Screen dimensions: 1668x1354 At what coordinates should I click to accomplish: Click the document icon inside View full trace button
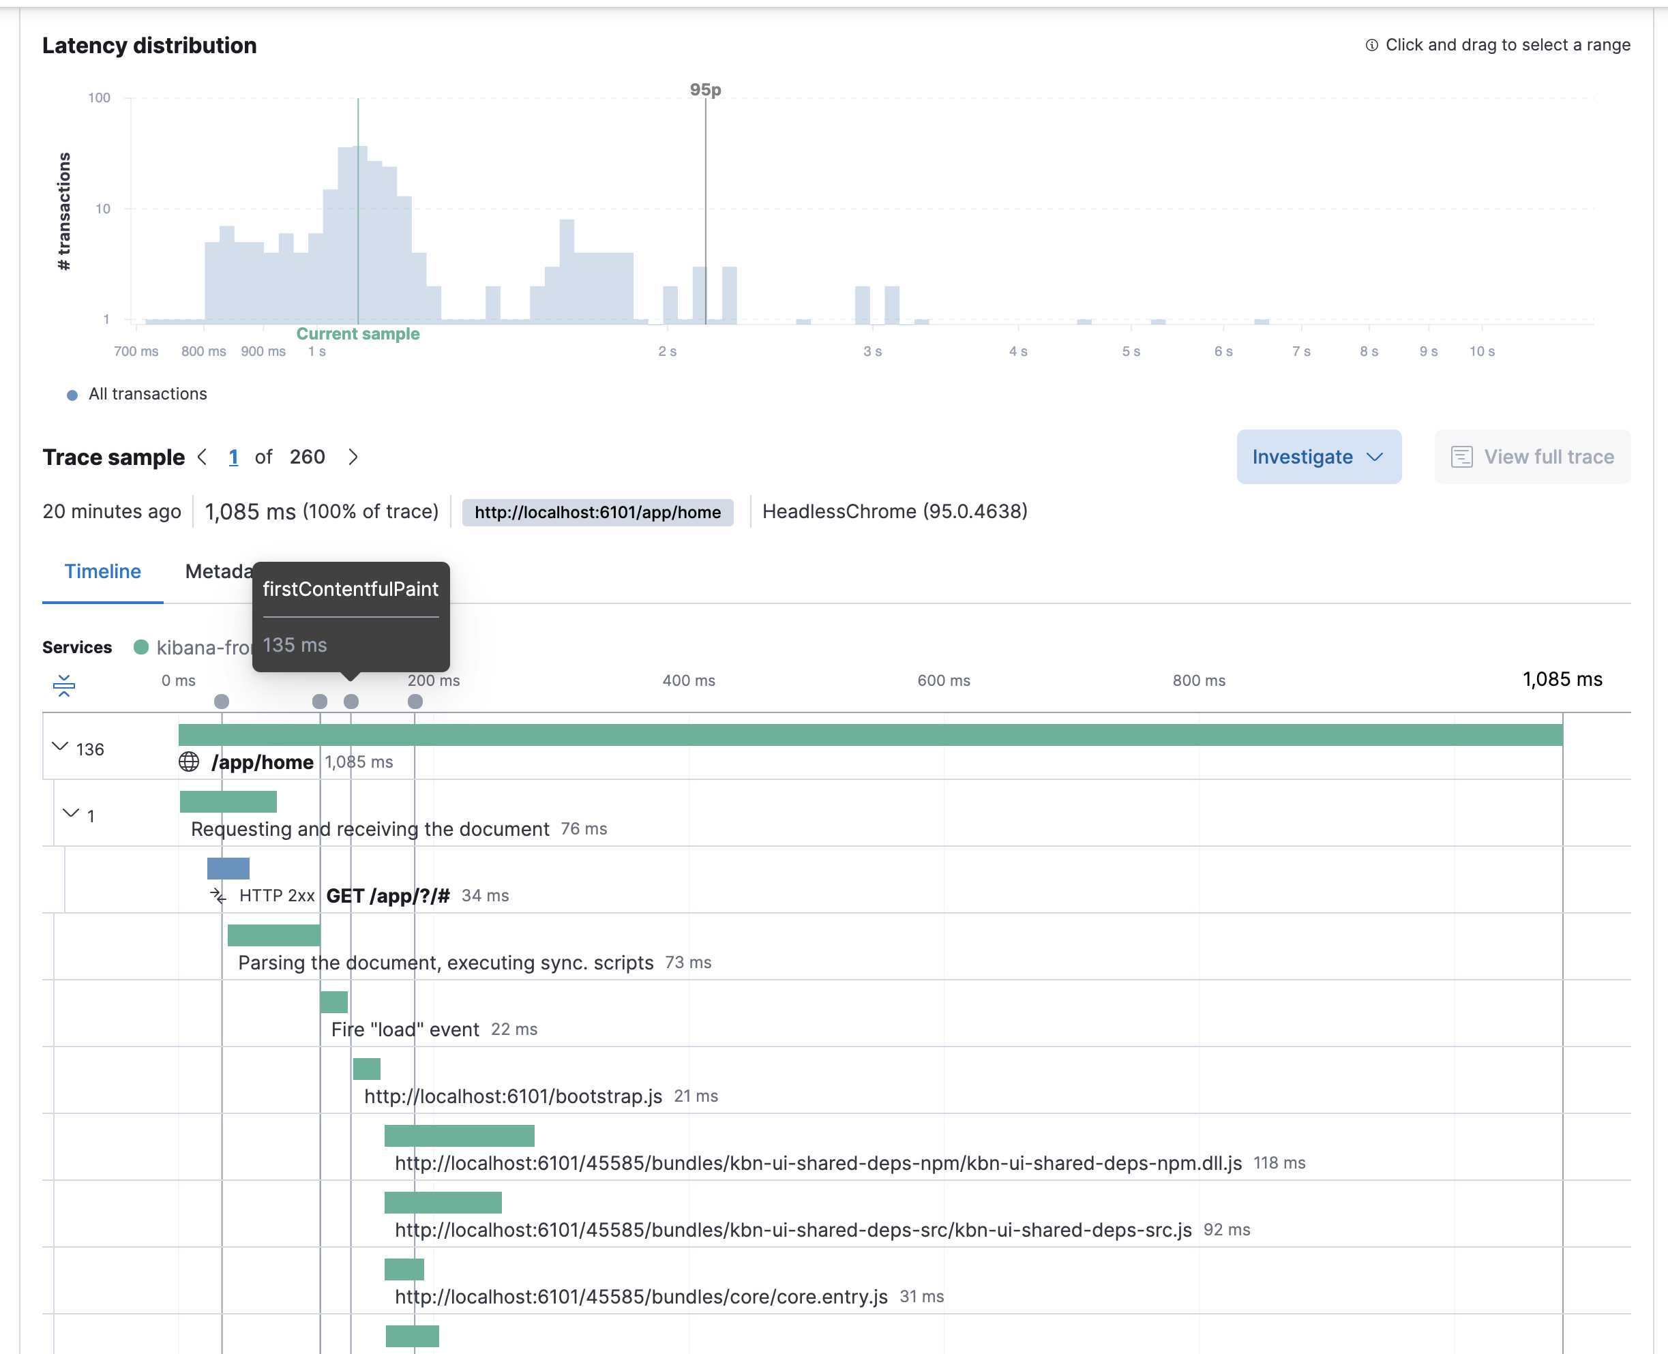[x=1461, y=456]
